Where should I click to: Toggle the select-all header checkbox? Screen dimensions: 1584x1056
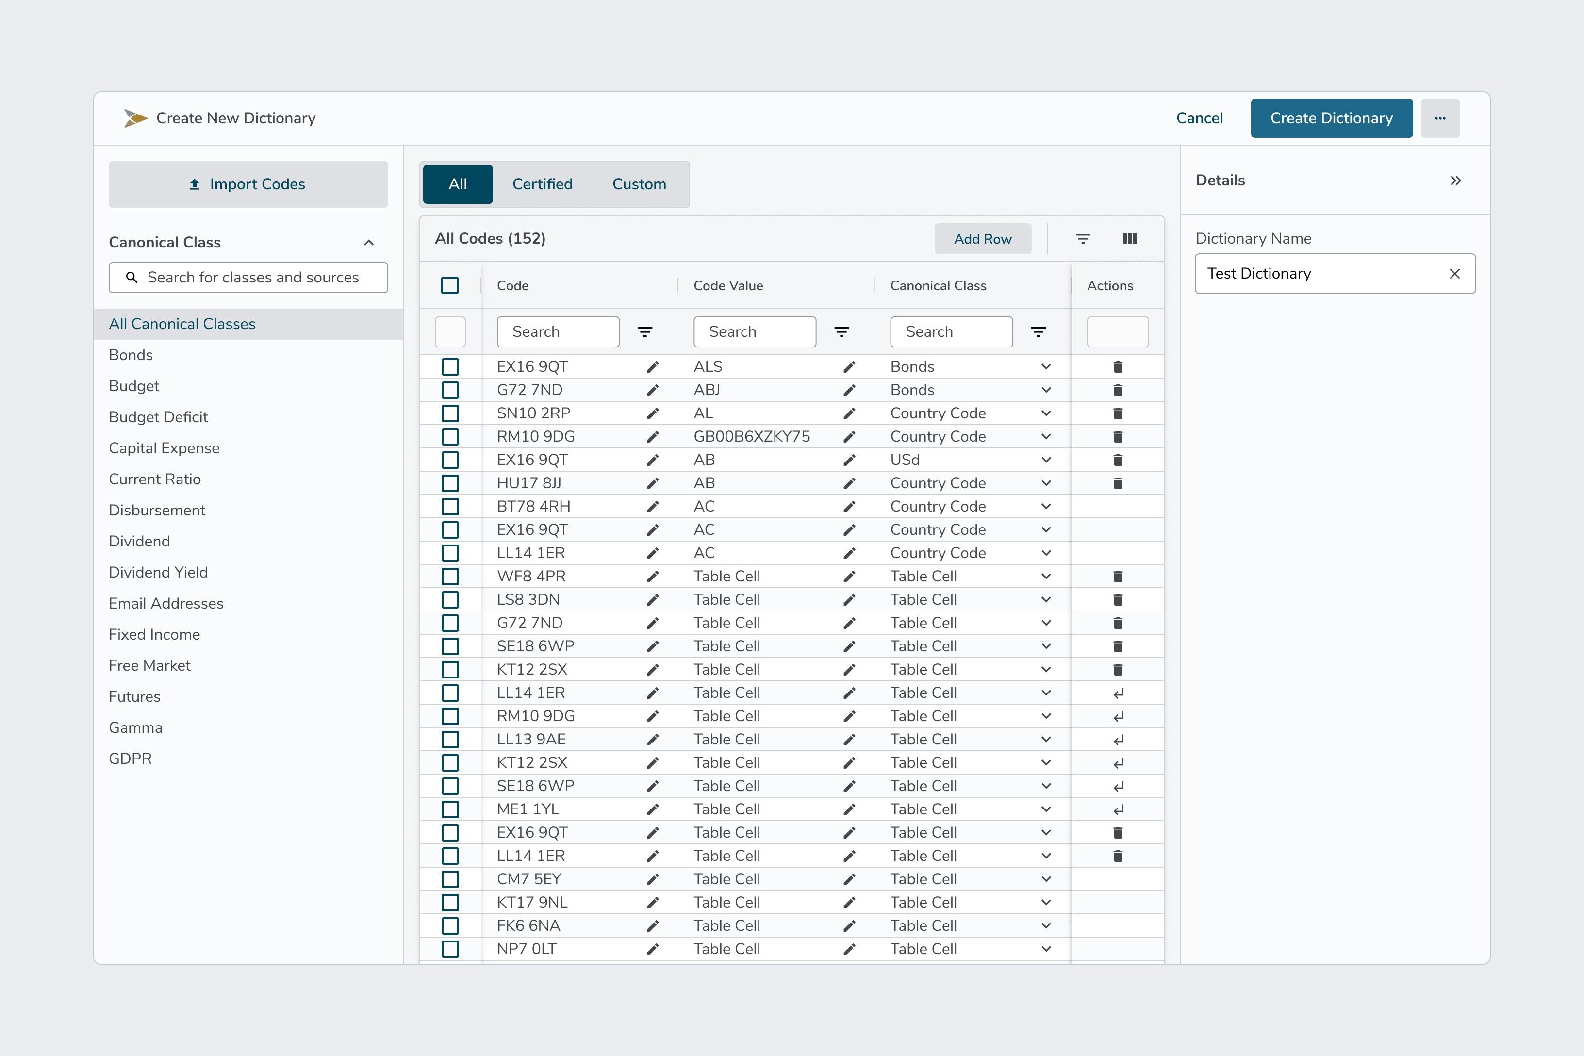point(450,285)
